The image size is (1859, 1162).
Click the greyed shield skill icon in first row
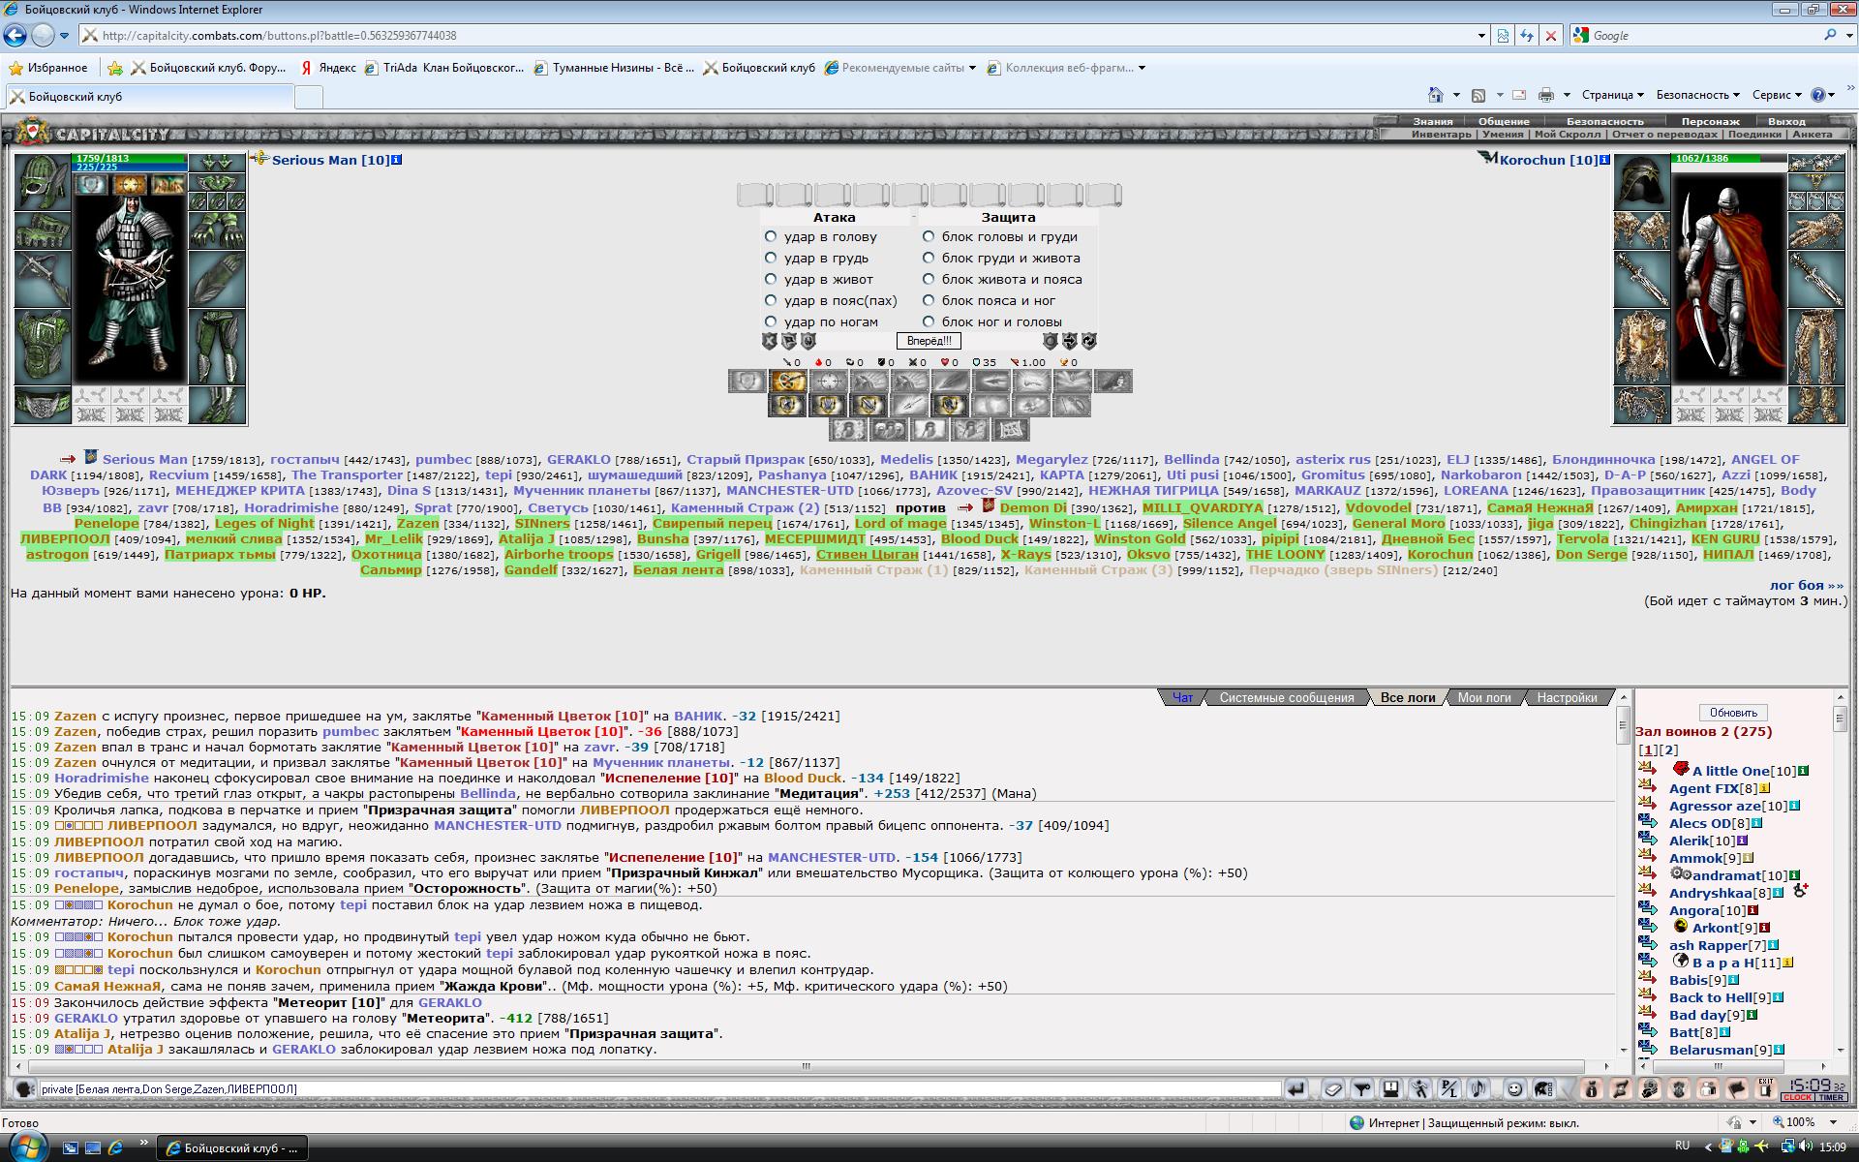click(x=747, y=381)
